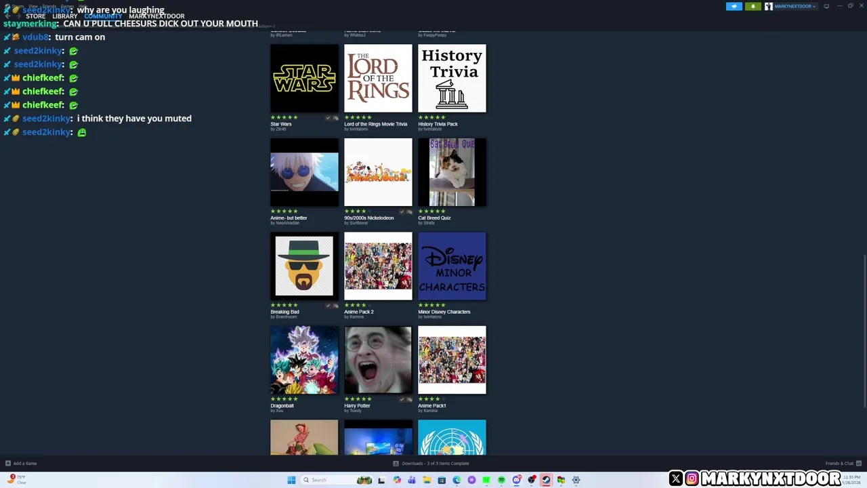Viewport: 867px width, 488px height.
Task: Toggle subscribed checkmark on Harry Potter item
Action: (402, 399)
